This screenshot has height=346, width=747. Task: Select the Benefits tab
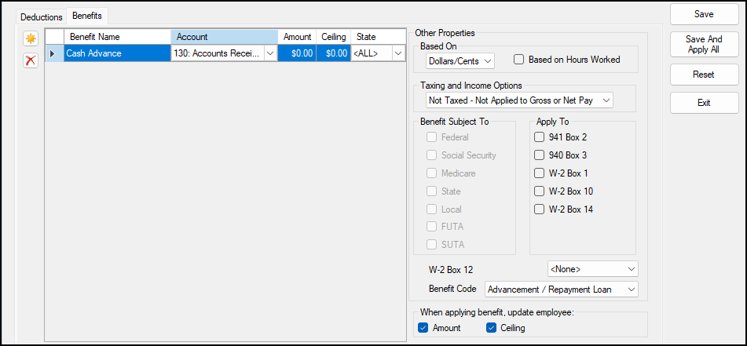pos(87,16)
